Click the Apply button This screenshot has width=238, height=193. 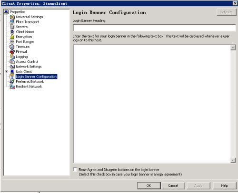(x=198, y=185)
